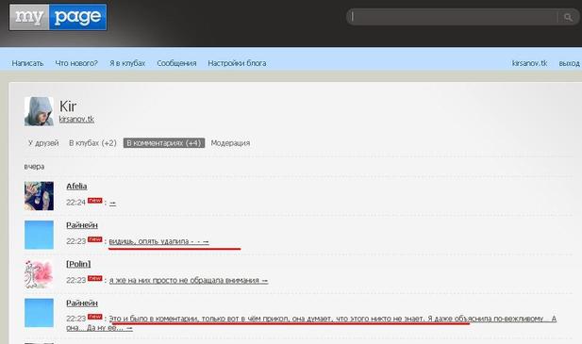The image size is (582, 344).
Task: Click the blue avatar beside the first Райнейн comment
Action: click(39, 235)
